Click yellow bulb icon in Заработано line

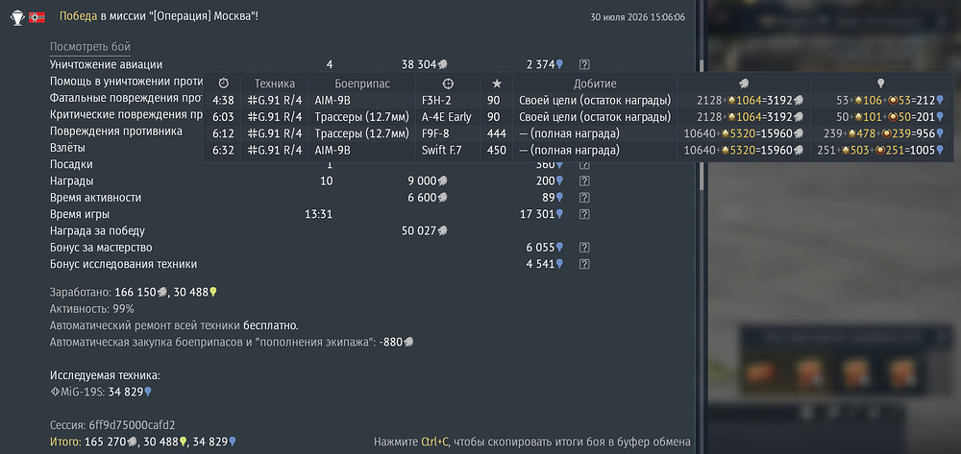click(x=213, y=293)
